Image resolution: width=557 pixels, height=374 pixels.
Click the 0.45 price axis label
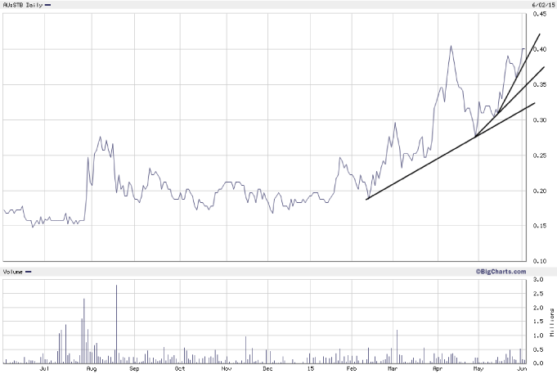pyautogui.click(x=541, y=14)
